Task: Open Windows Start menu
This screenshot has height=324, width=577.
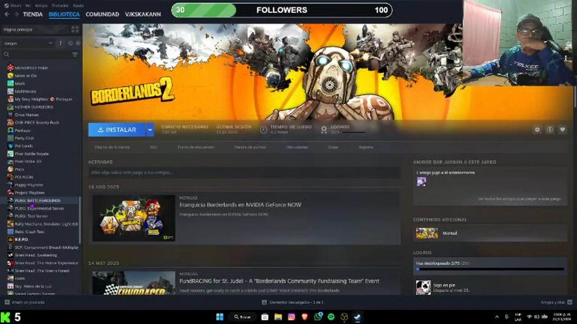Action: 220,317
